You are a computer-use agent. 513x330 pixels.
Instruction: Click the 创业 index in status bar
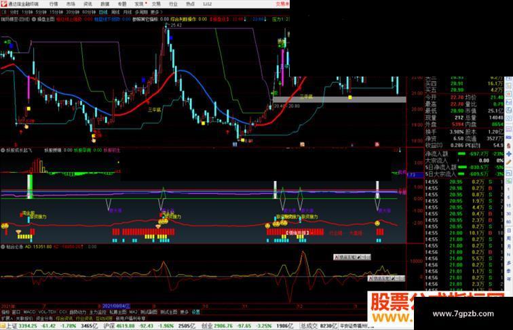(x=207, y=326)
